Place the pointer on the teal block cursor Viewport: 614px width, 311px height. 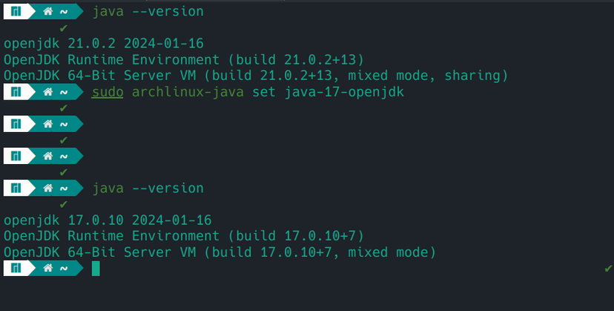pyautogui.click(x=96, y=268)
